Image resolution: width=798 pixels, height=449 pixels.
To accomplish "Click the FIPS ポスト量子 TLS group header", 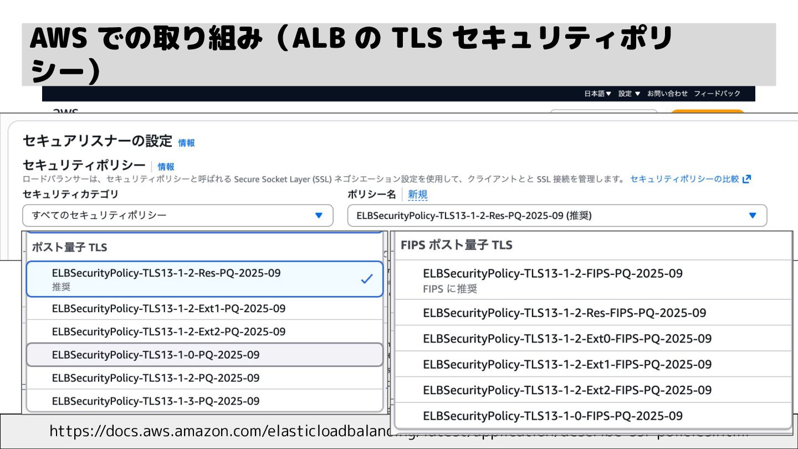I will [456, 244].
